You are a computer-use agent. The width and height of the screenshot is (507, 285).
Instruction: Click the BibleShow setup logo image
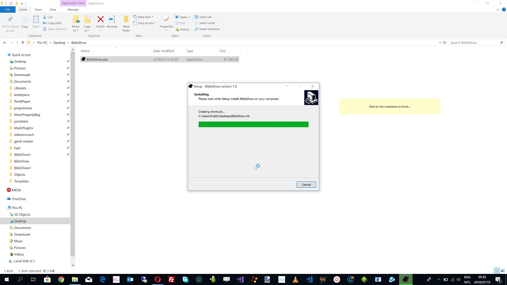coord(311,97)
